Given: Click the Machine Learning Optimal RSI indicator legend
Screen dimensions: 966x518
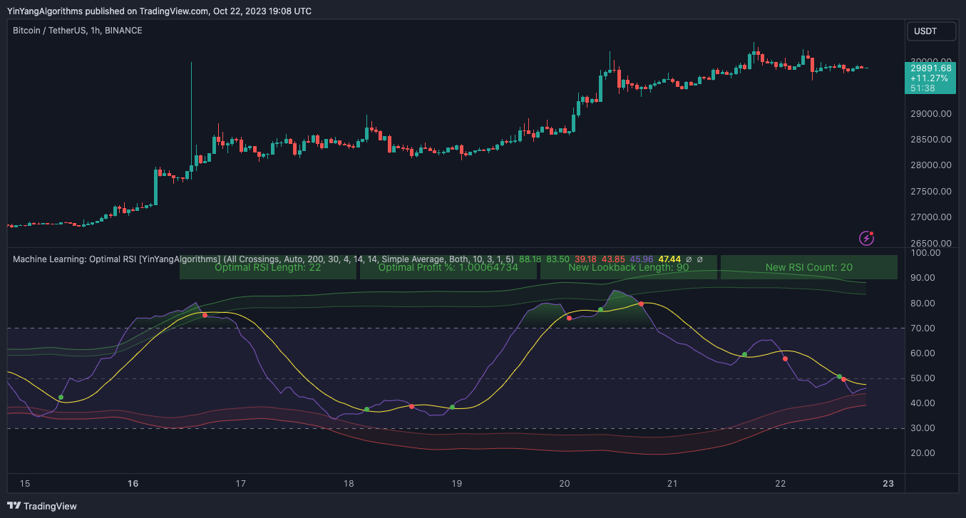Looking at the screenshot, I should tap(264, 259).
